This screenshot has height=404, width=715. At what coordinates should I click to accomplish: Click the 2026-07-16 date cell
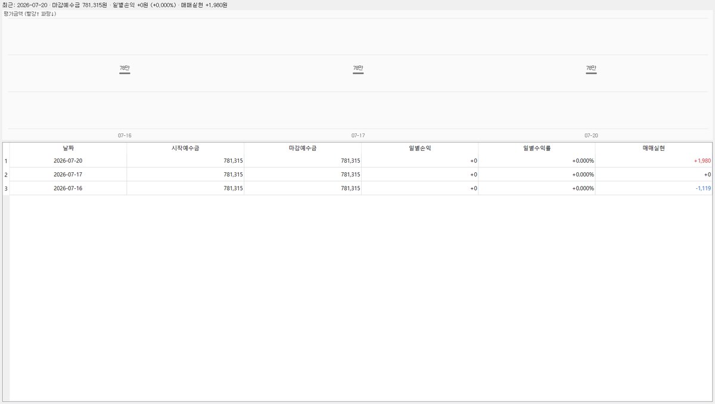(68, 188)
